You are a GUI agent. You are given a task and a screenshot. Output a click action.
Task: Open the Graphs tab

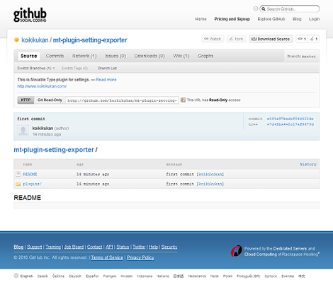[205, 56]
